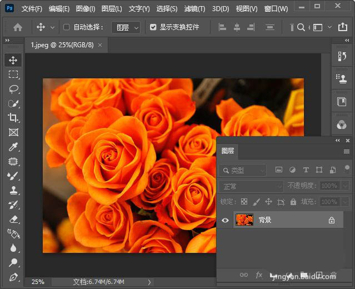Select the Dodge tool
The image size is (355, 289).
click(13, 263)
